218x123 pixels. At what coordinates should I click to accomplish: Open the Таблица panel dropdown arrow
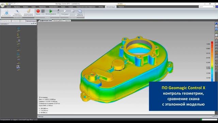(x=213, y=117)
